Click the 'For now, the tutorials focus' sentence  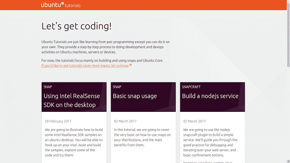click(102, 60)
